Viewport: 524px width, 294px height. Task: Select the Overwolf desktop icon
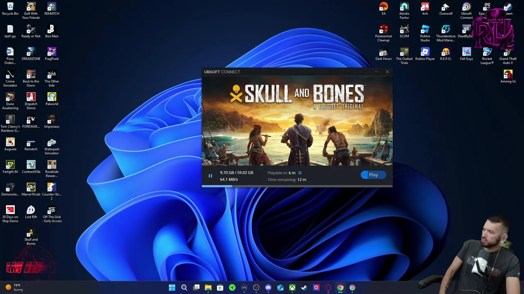pos(446,9)
